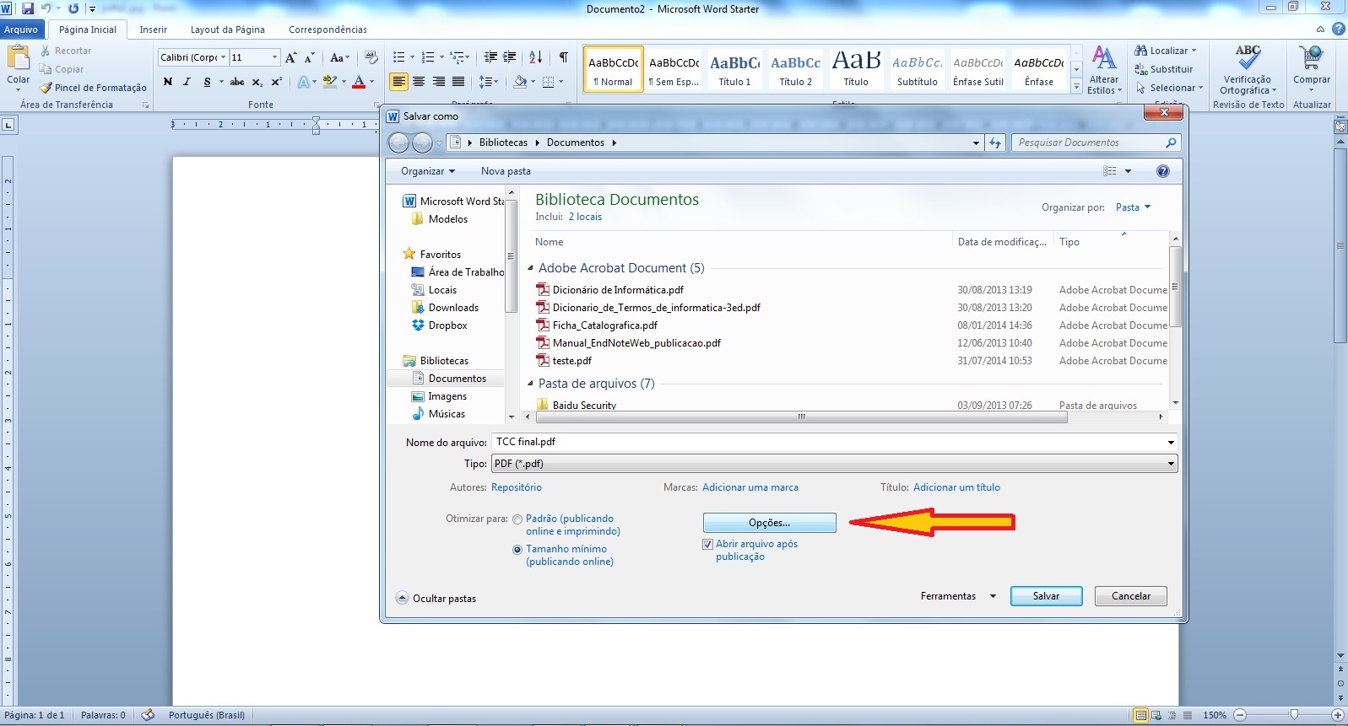Image resolution: width=1348 pixels, height=726 pixels.
Task: Select Documentos in navigation tree
Action: (x=457, y=379)
